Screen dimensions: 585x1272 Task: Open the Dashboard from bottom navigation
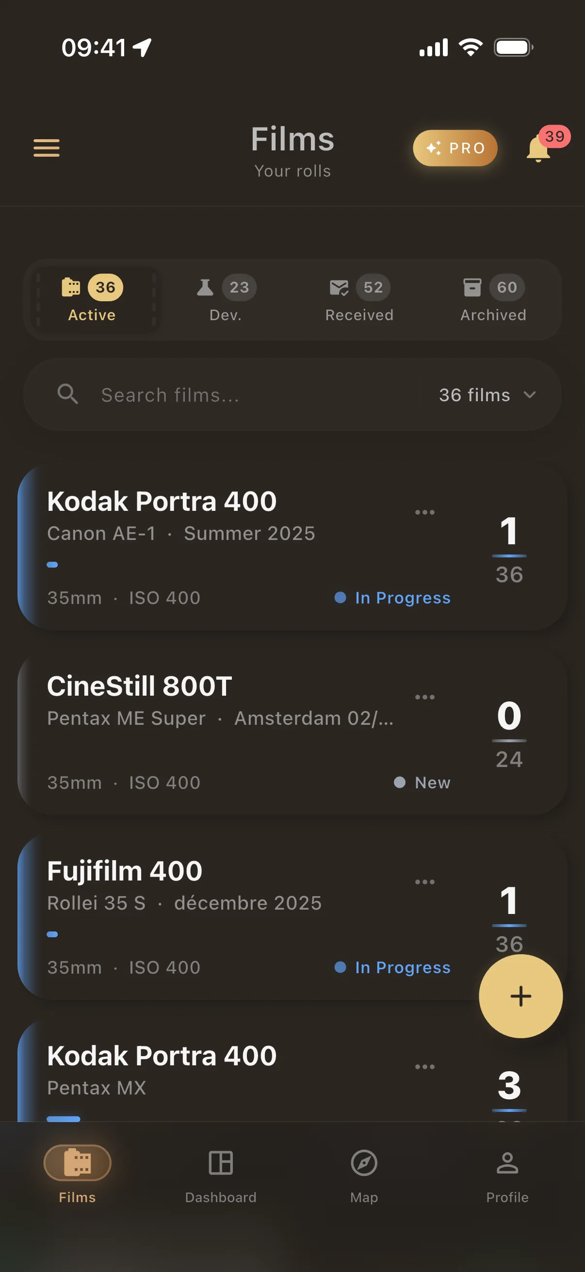click(x=221, y=1174)
